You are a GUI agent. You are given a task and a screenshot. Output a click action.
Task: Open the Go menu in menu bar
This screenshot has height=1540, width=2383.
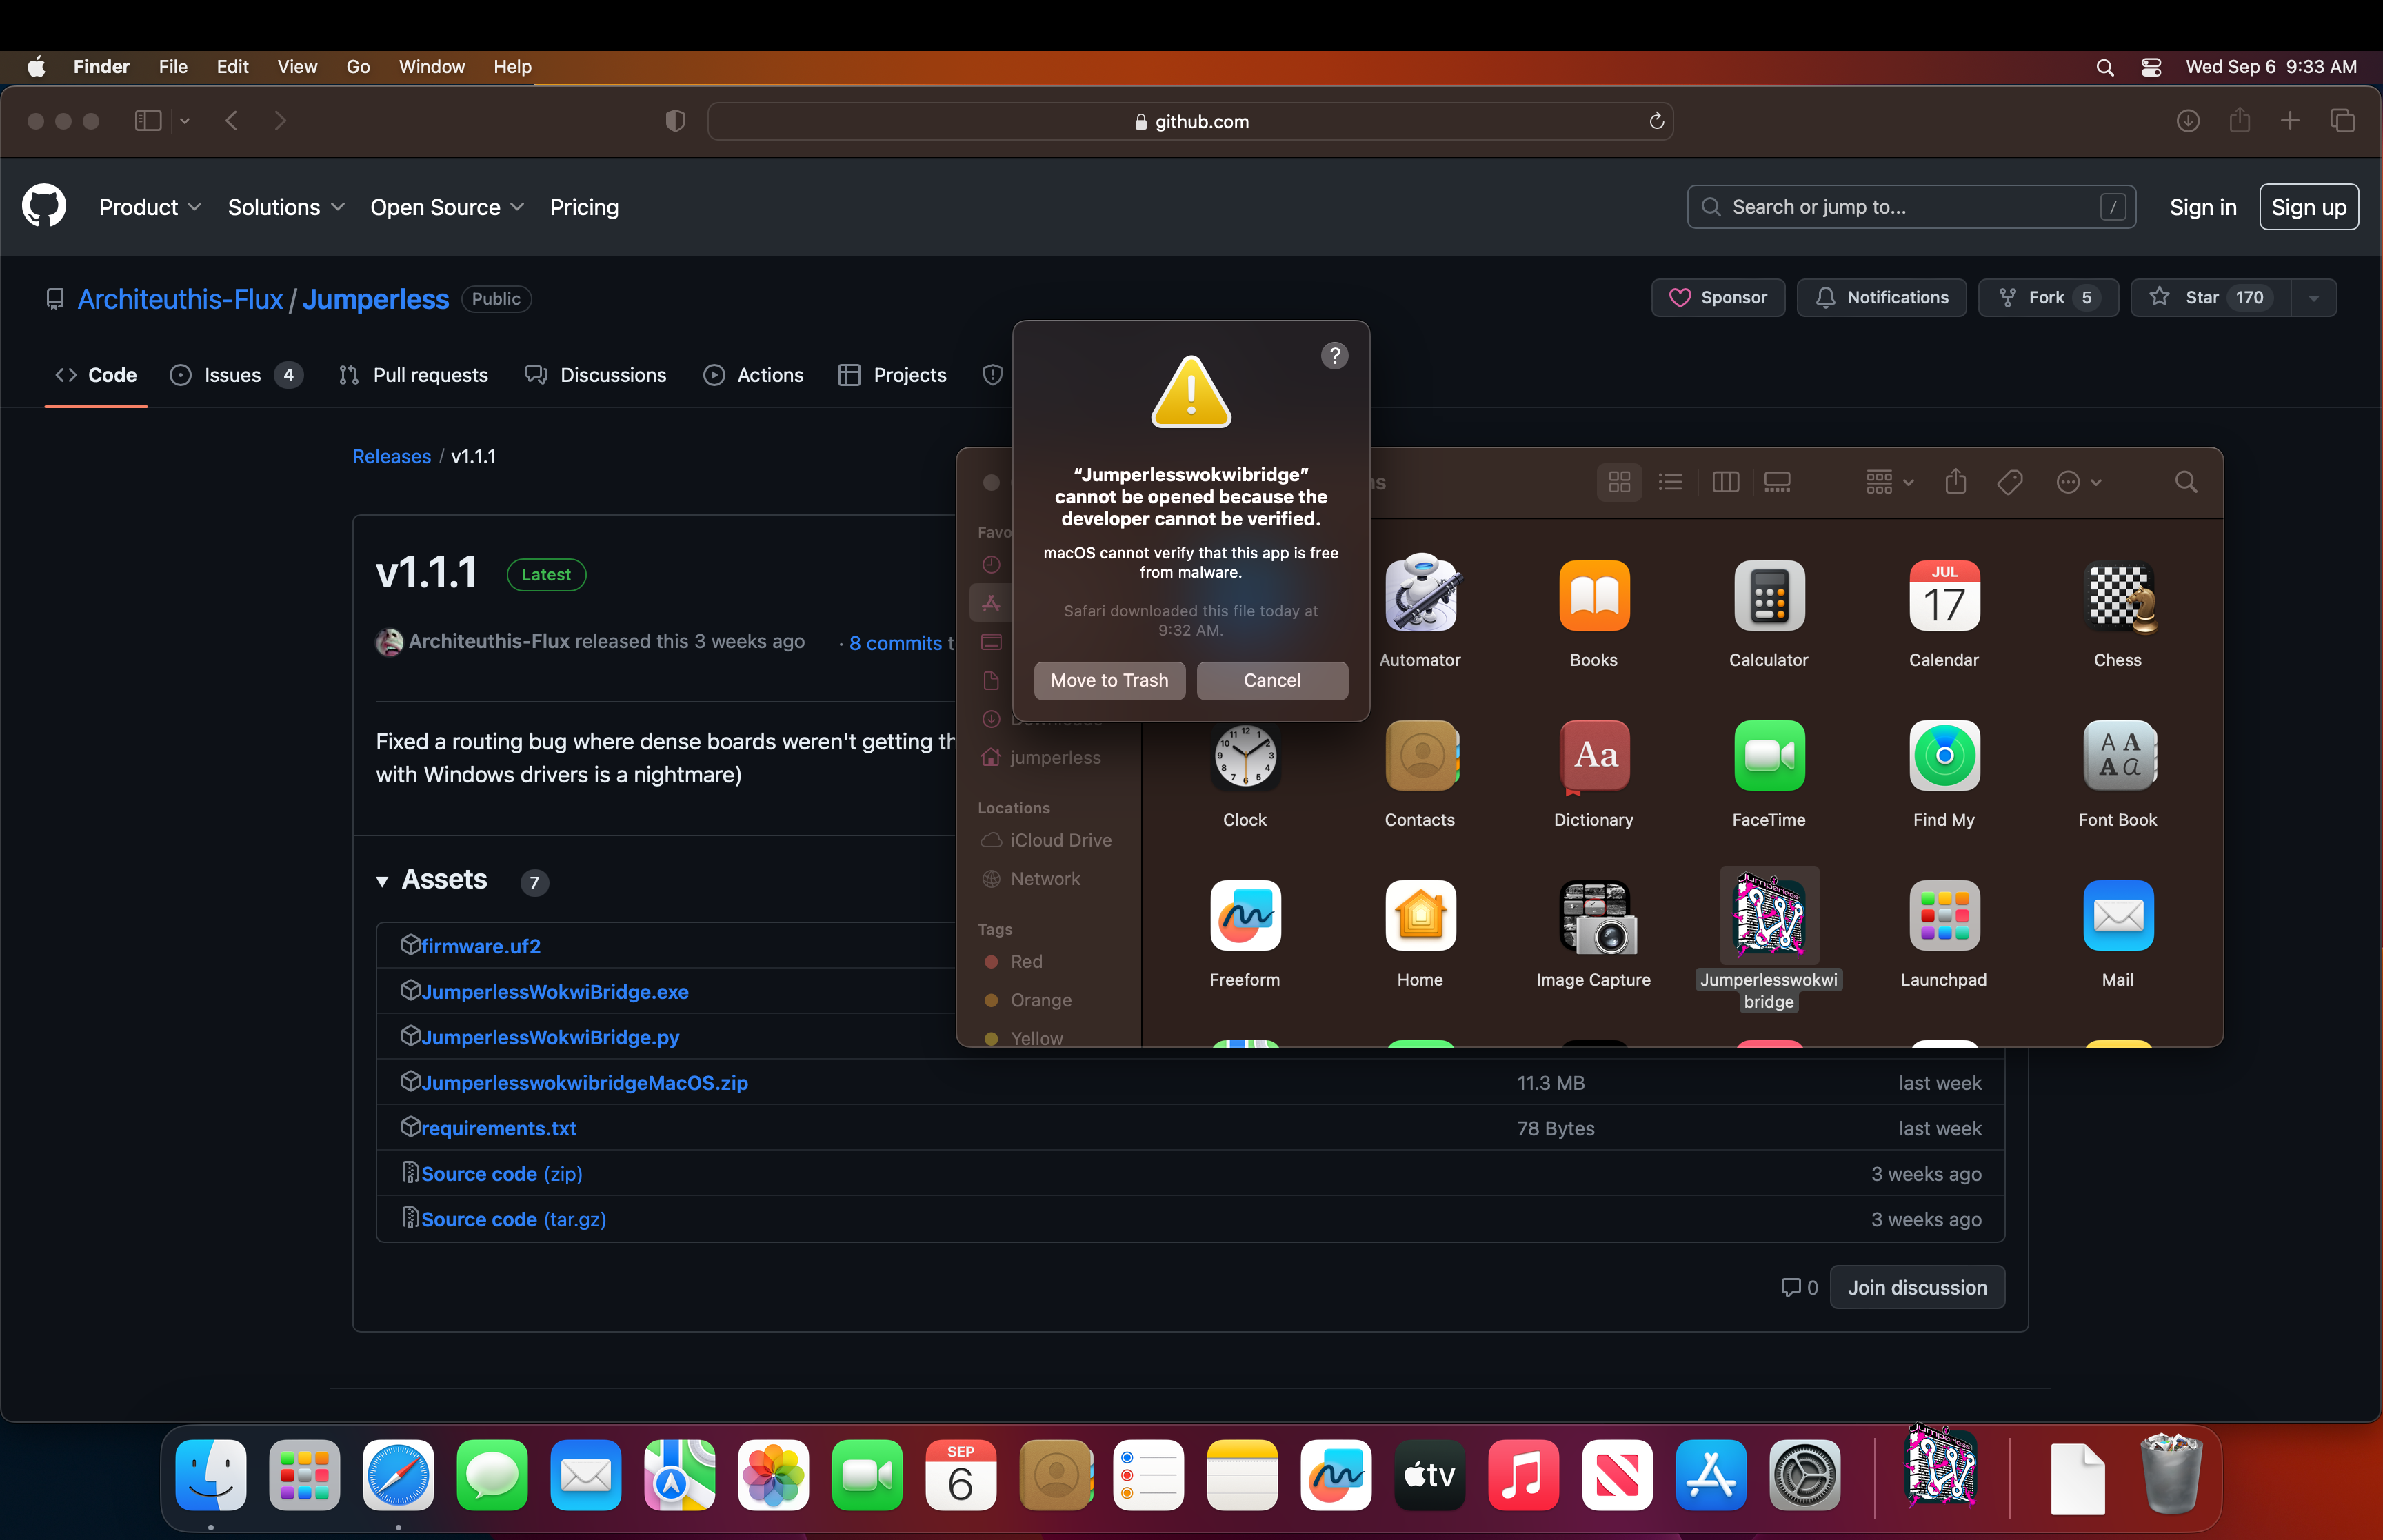pos(358,67)
